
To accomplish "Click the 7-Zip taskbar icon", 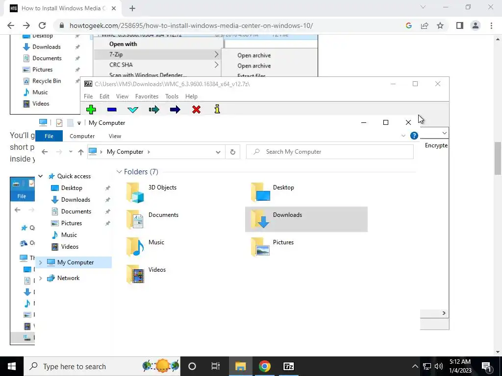I will tap(288, 366).
